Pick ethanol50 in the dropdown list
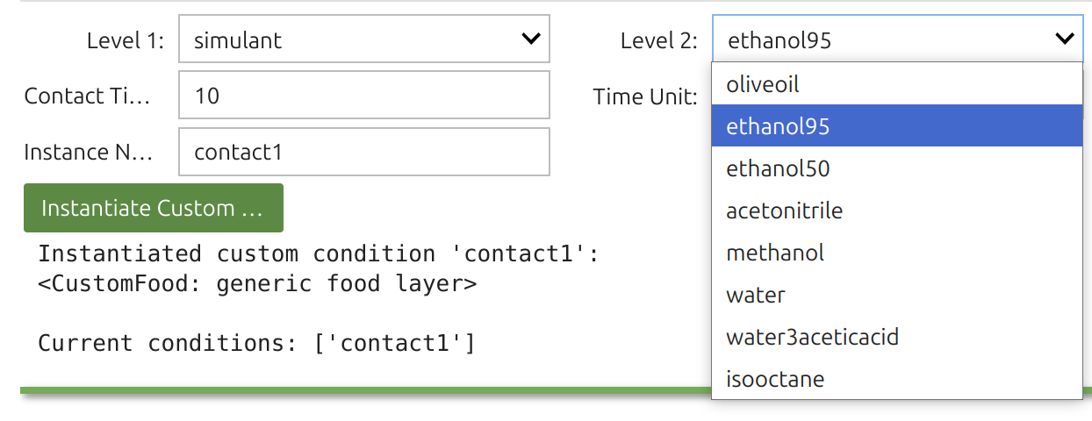Screen dimensions: 1092x421 (896, 168)
